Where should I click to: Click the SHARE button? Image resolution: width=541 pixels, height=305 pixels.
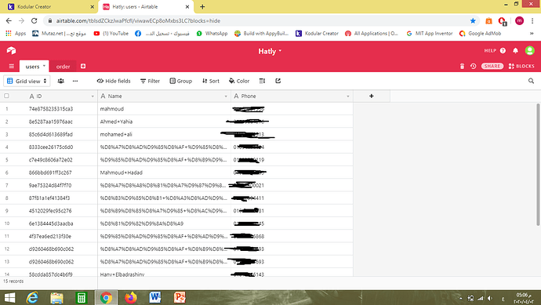tap(492, 66)
